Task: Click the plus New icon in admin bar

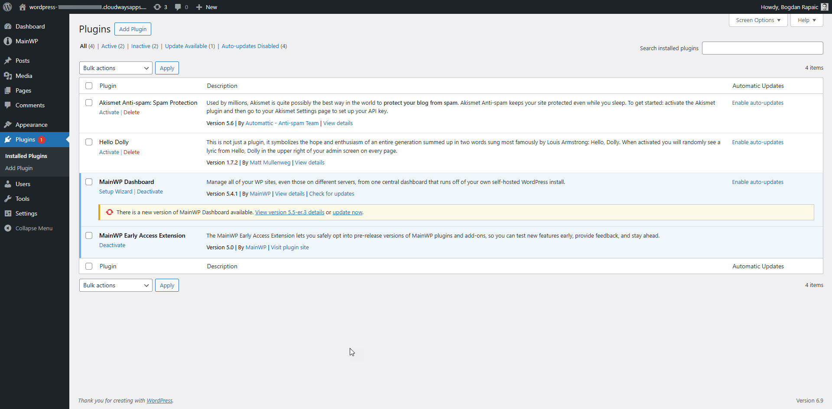Action: [199, 7]
